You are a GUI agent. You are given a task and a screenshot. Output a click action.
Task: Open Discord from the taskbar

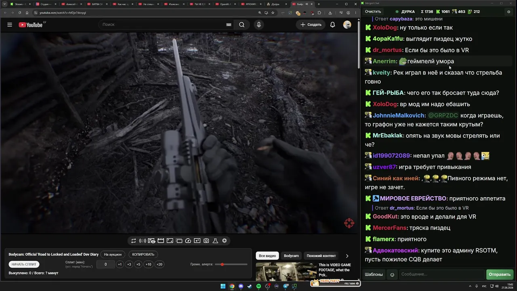pyautogui.click(x=241, y=287)
